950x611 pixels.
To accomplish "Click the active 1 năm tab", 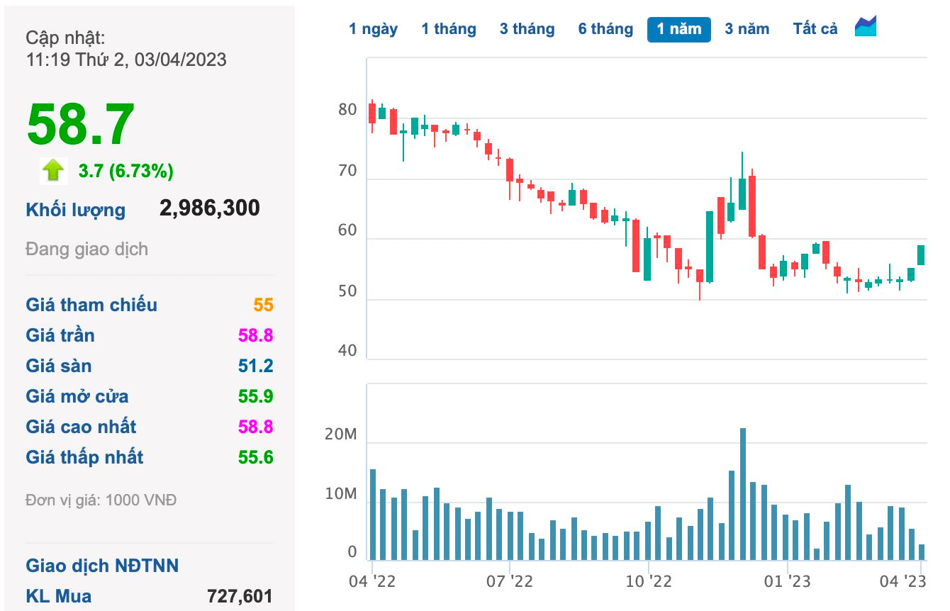I will 679,29.
